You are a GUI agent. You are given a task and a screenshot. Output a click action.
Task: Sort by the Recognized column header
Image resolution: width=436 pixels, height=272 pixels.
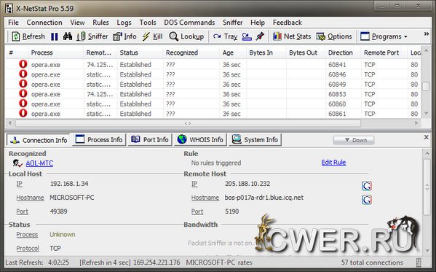191,53
